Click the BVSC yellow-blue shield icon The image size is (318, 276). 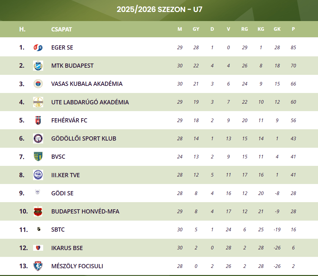pyautogui.click(x=38, y=157)
